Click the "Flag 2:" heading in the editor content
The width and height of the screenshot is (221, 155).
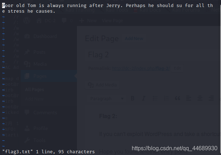108,116
